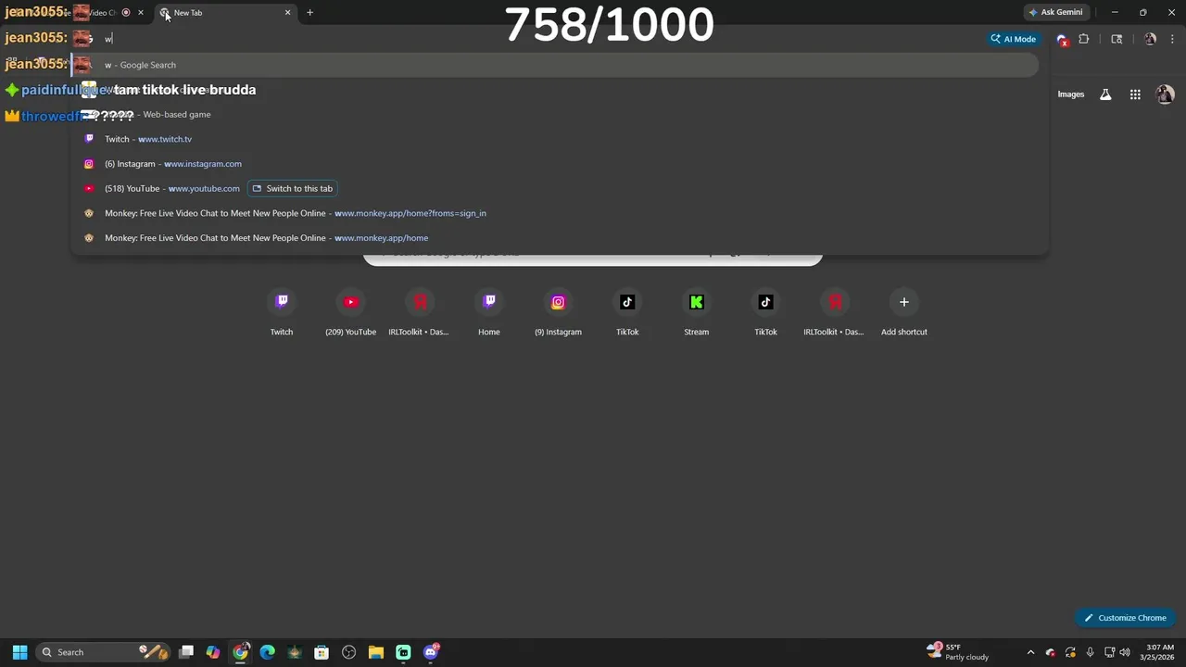Click the microphone icon in system tray
The image size is (1186, 667).
click(1090, 652)
